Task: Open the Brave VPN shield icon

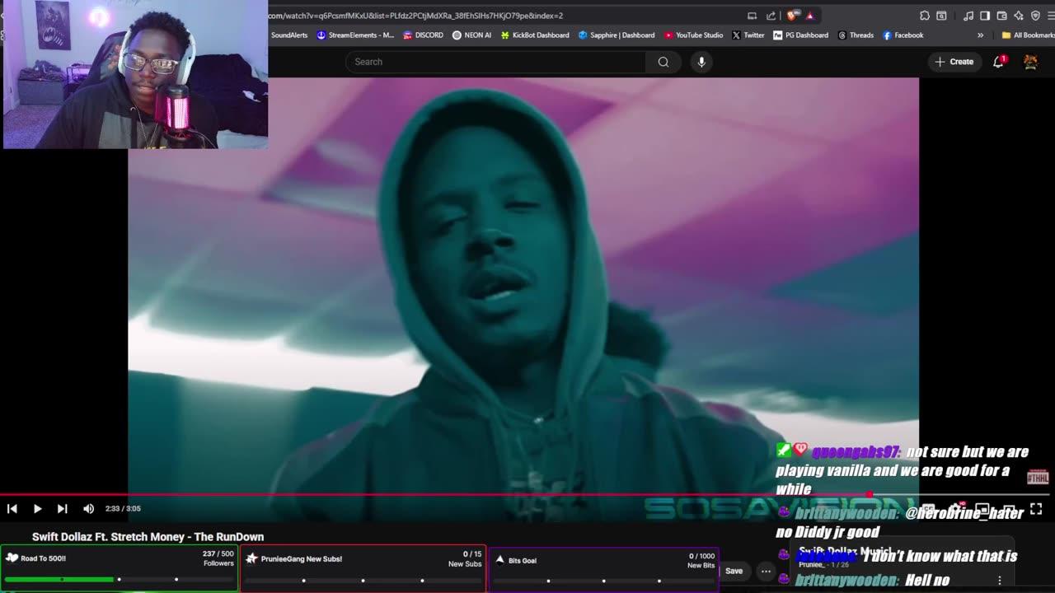Action: point(1037,16)
